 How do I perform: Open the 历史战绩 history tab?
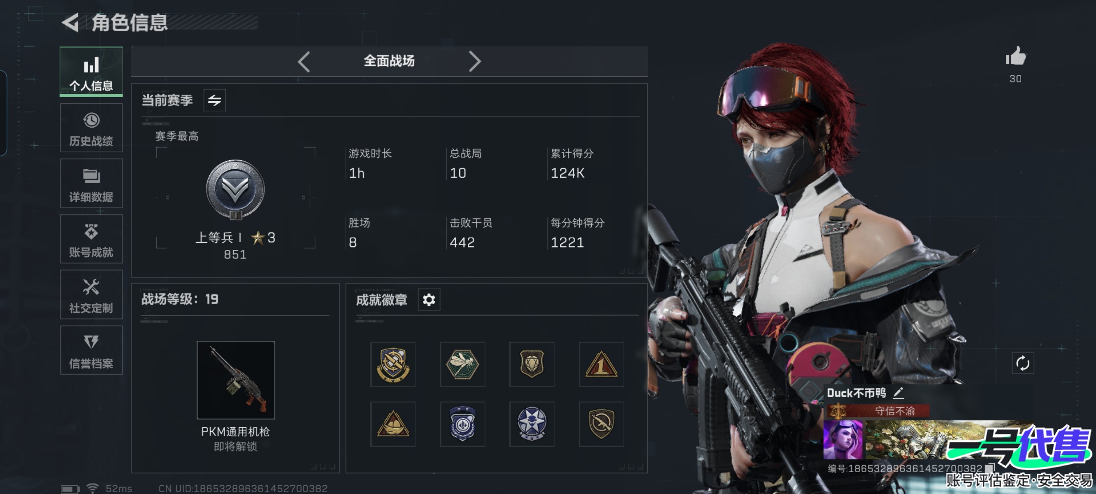click(x=91, y=128)
